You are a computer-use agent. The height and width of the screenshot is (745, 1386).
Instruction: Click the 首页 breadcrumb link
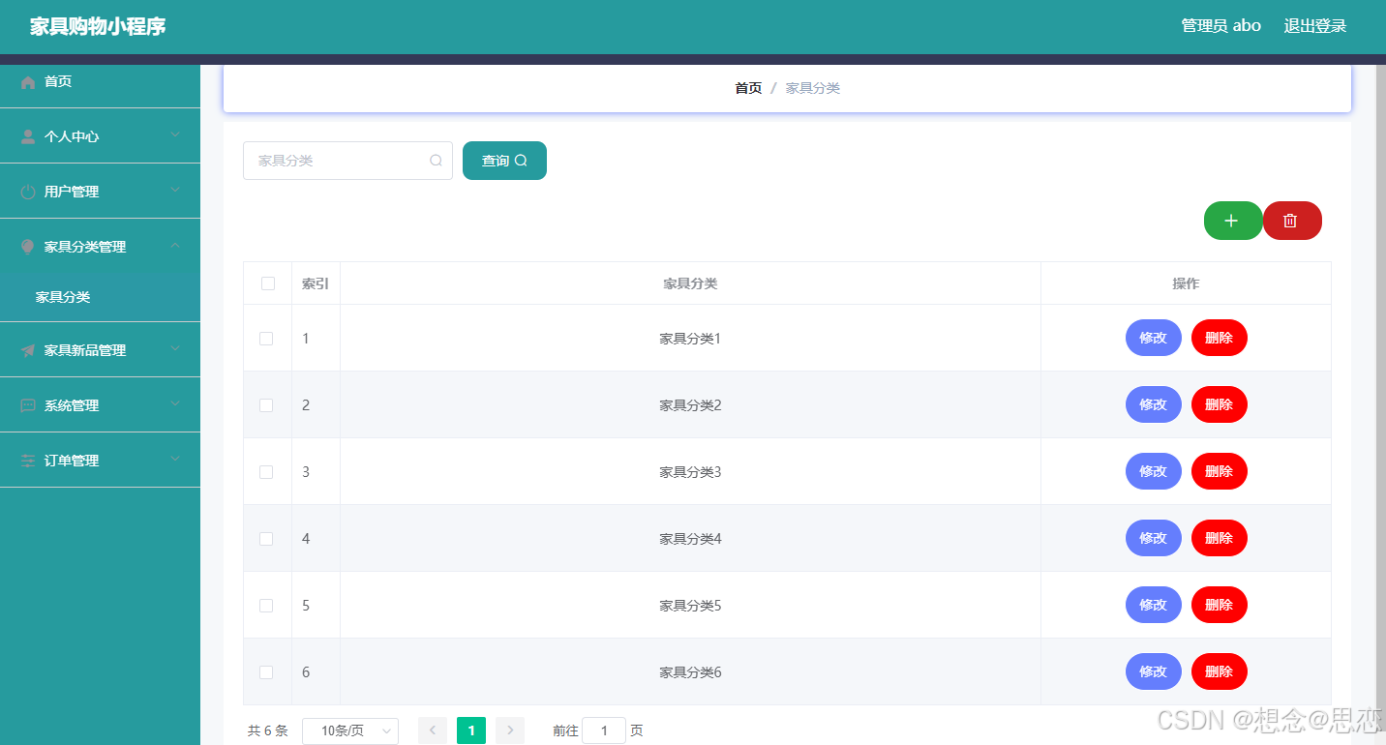point(748,88)
